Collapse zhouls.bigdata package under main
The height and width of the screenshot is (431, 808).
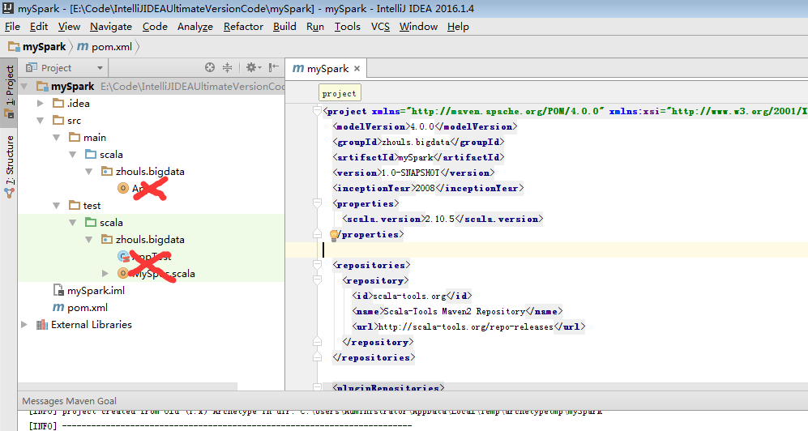coord(89,172)
